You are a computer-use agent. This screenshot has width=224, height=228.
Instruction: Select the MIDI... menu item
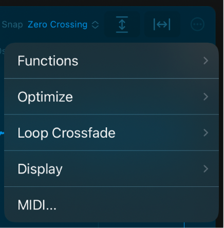(x=111, y=205)
